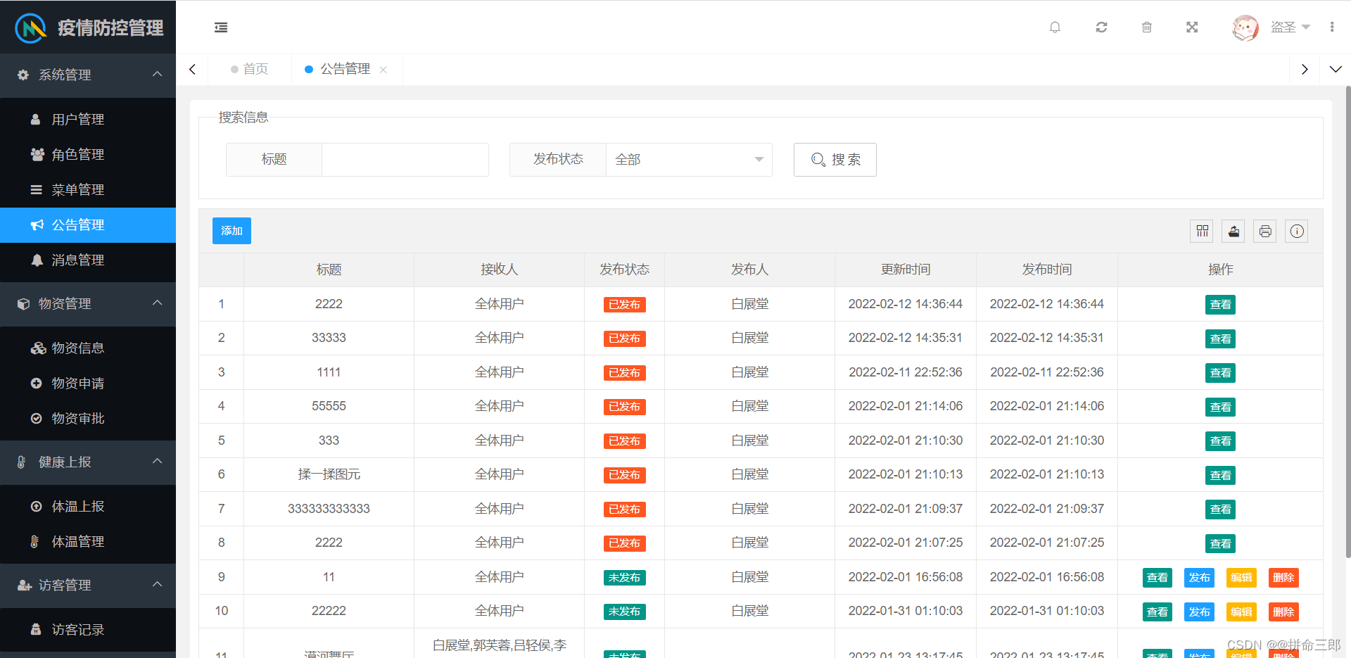Click 编辑 for row 9 titled 11
This screenshot has width=1351, height=658.
(1241, 578)
